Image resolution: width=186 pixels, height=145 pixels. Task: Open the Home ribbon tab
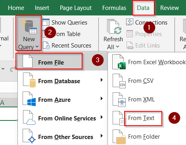click(x=16, y=8)
